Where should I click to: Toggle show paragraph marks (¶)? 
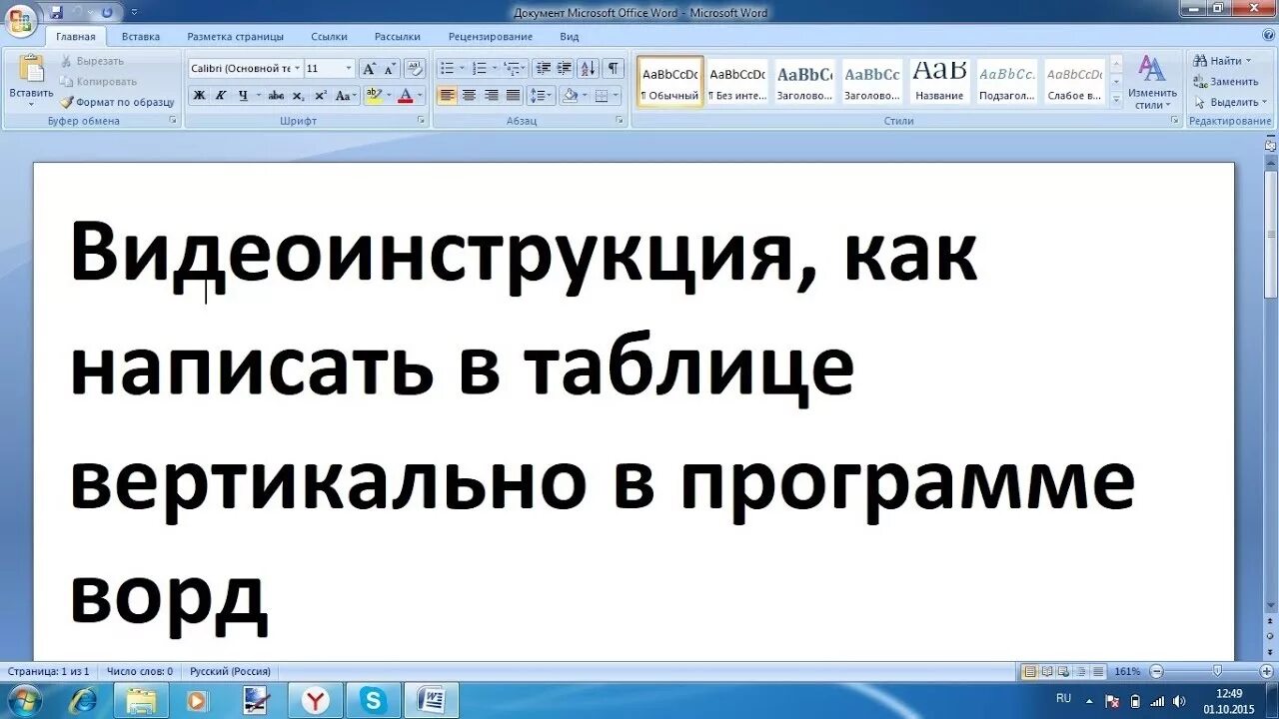614,69
